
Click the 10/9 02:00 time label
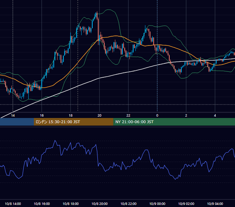coord(186,204)
